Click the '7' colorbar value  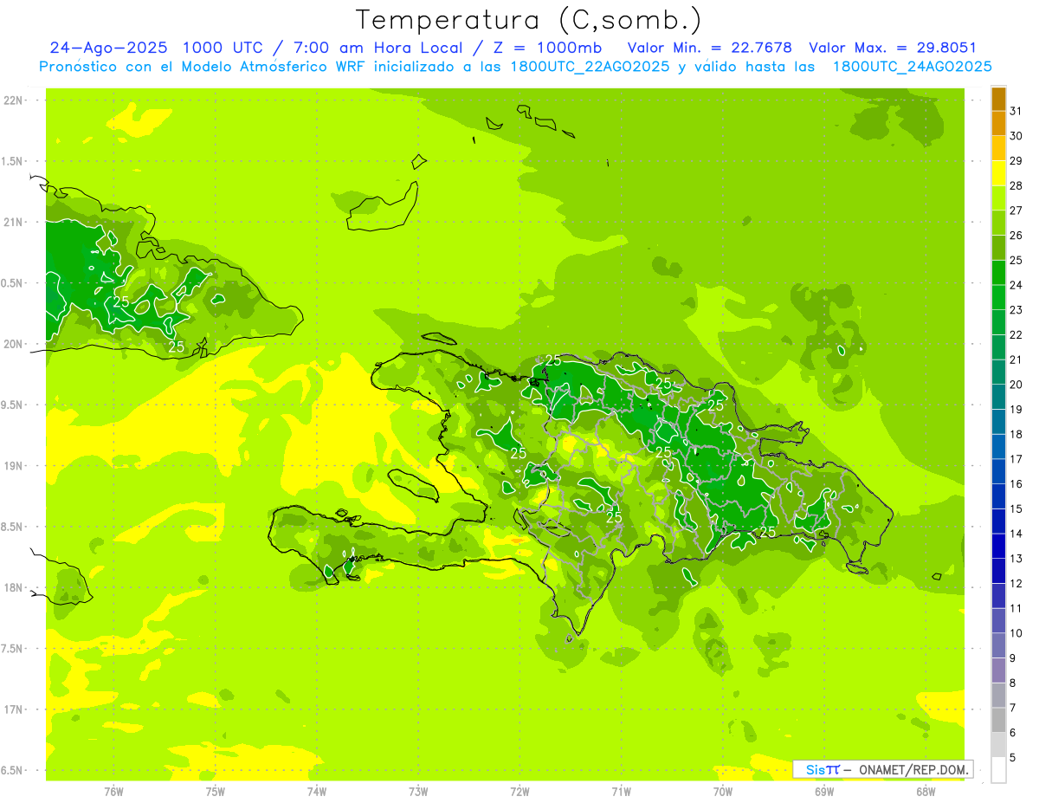coord(1013,708)
